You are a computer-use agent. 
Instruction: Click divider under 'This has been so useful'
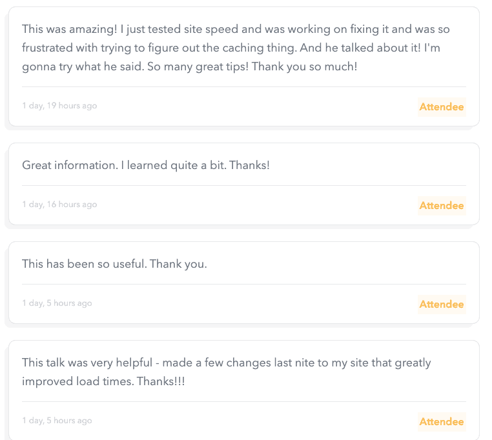[x=244, y=284]
